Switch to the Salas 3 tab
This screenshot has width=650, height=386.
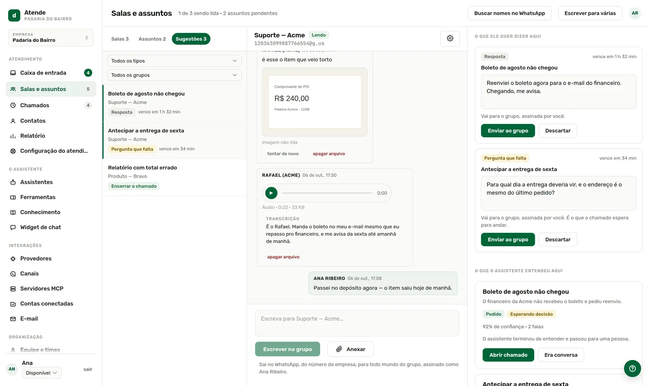point(120,39)
